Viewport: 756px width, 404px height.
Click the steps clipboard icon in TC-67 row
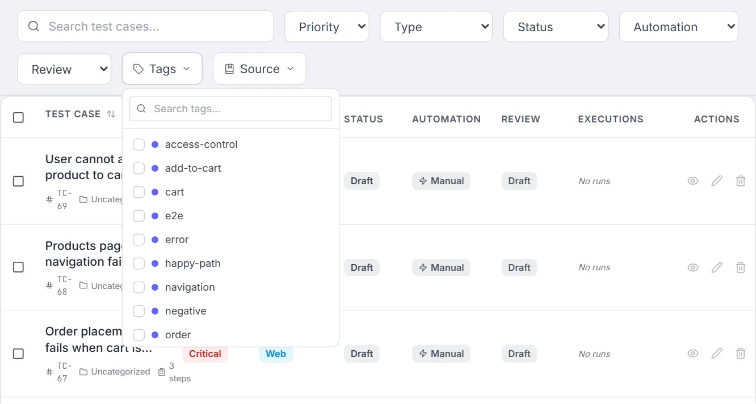coord(162,372)
